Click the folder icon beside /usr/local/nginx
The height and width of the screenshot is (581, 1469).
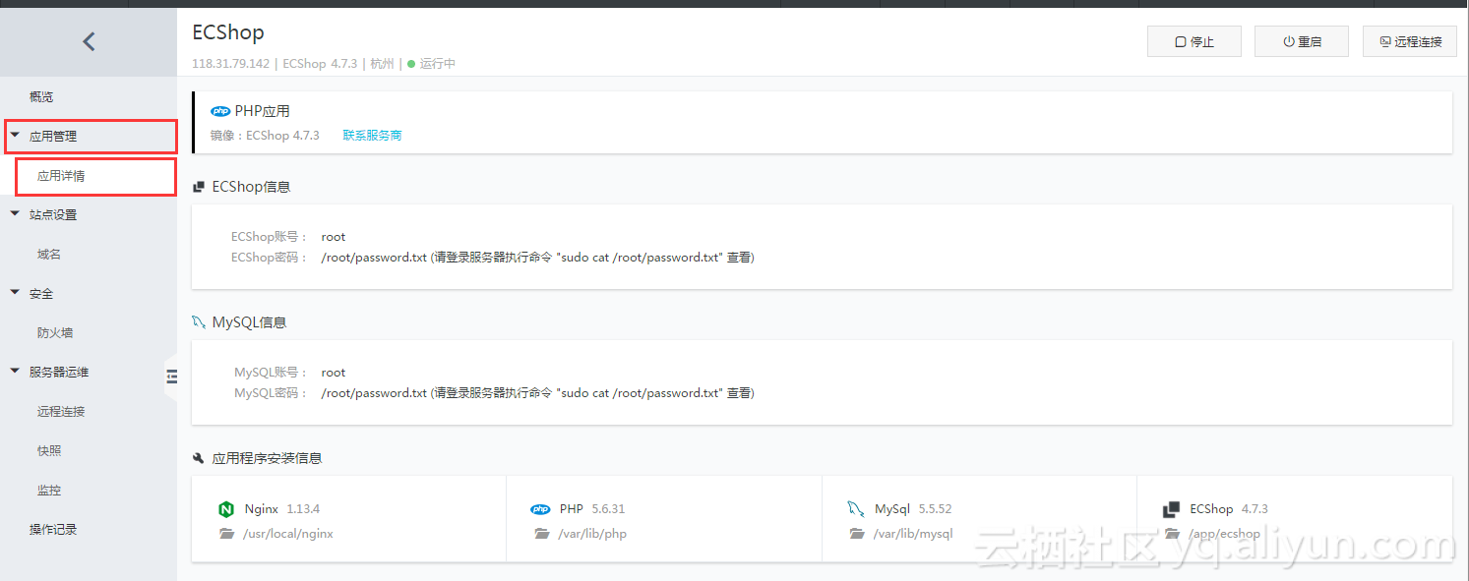226,534
